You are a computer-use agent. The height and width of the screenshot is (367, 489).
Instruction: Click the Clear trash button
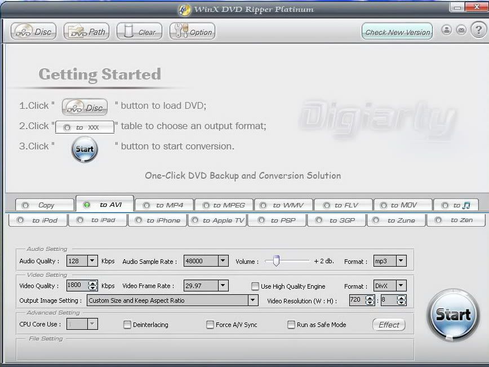[x=139, y=32]
